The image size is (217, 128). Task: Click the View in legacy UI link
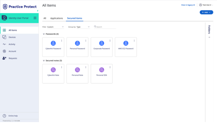coord(188,5)
